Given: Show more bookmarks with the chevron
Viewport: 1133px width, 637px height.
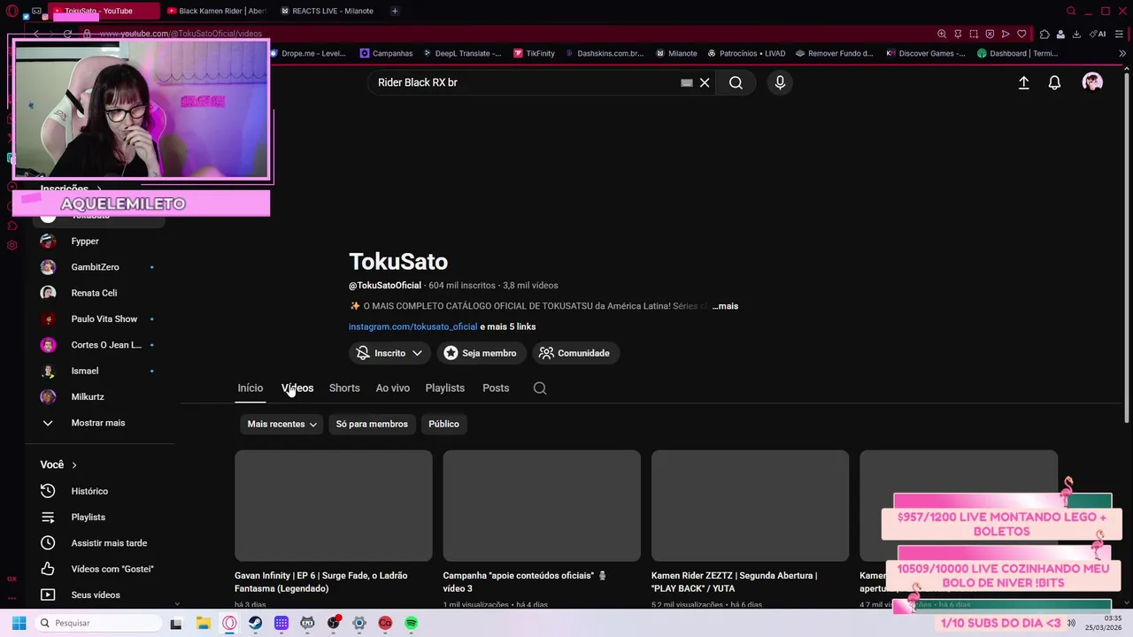Looking at the screenshot, I should point(1122,53).
